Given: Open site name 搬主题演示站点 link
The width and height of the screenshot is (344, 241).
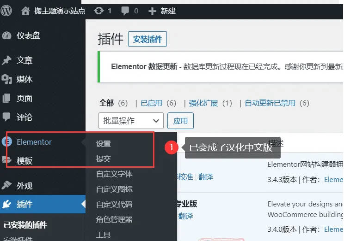Looking at the screenshot, I should (x=60, y=11).
